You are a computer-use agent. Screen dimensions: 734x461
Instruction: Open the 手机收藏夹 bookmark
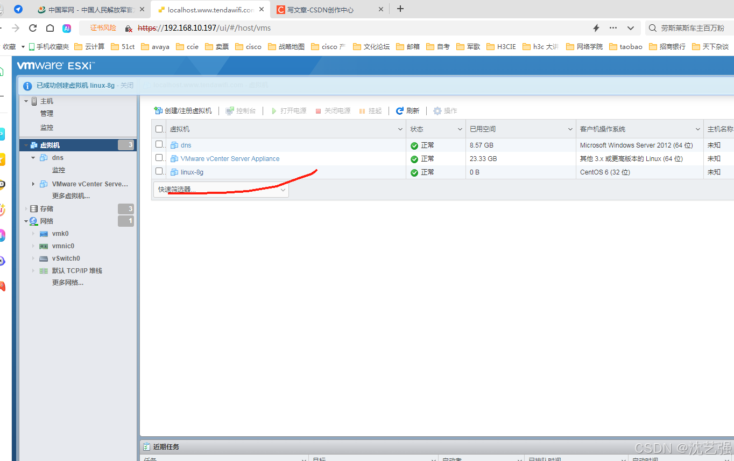tap(49, 47)
